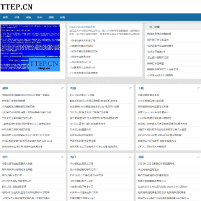Open the wps在文字上 article in 最新
The height and width of the screenshot is (201, 201).
pos(162,186)
